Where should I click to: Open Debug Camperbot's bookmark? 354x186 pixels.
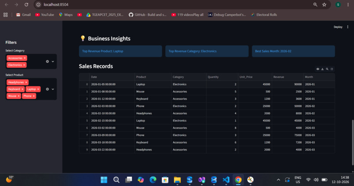[227, 14]
